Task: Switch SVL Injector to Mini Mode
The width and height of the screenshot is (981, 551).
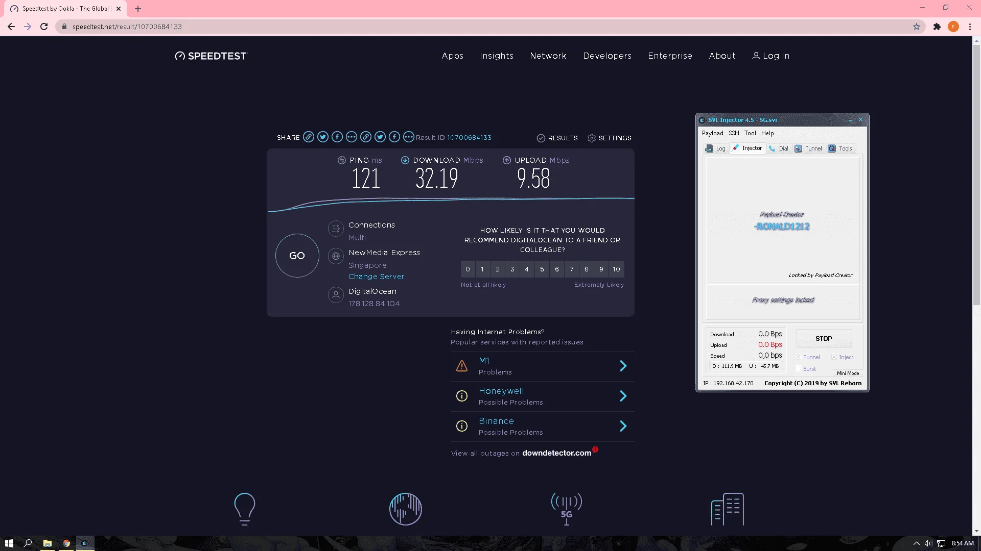Action: pos(848,373)
